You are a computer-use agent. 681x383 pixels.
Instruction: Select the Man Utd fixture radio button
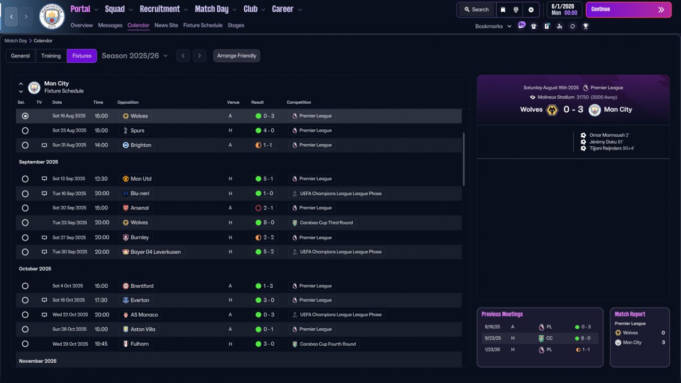pyautogui.click(x=25, y=179)
